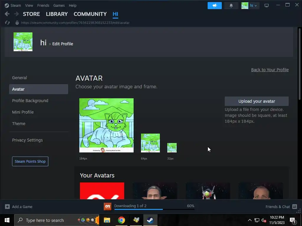Open File Explorer from the taskbar

pyautogui.click(x=107, y=220)
